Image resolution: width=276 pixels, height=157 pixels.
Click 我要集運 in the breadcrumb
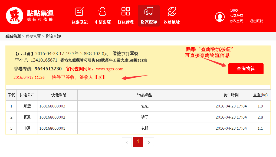coord(33,36)
